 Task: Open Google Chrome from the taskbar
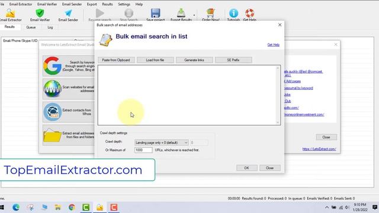tap(72, 207)
